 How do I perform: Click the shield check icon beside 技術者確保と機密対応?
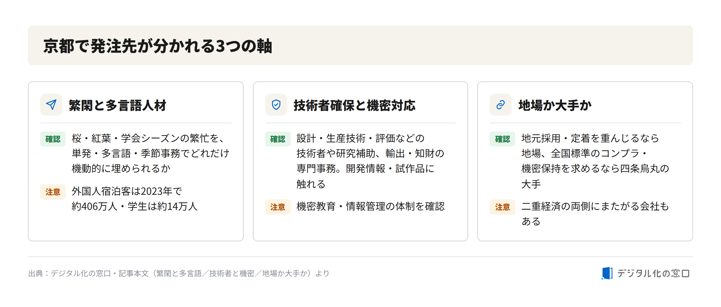(x=276, y=105)
